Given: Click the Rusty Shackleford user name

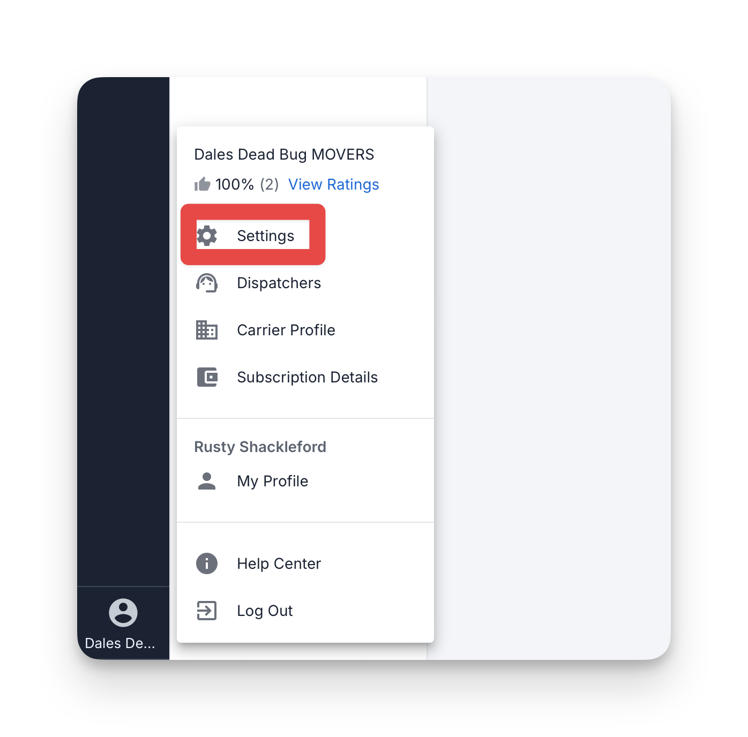Looking at the screenshot, I should click(260, 447).
